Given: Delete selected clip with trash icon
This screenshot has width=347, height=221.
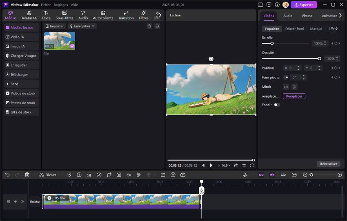Looking at the screenshot, I should pos(27,175).
